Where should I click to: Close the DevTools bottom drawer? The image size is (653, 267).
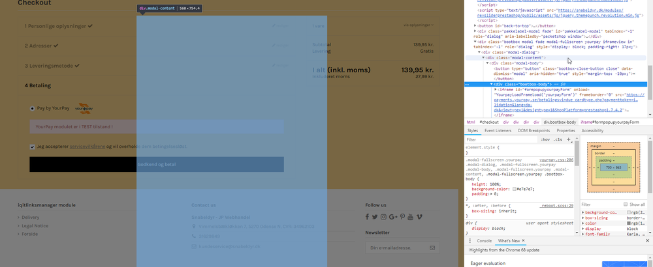647,241
